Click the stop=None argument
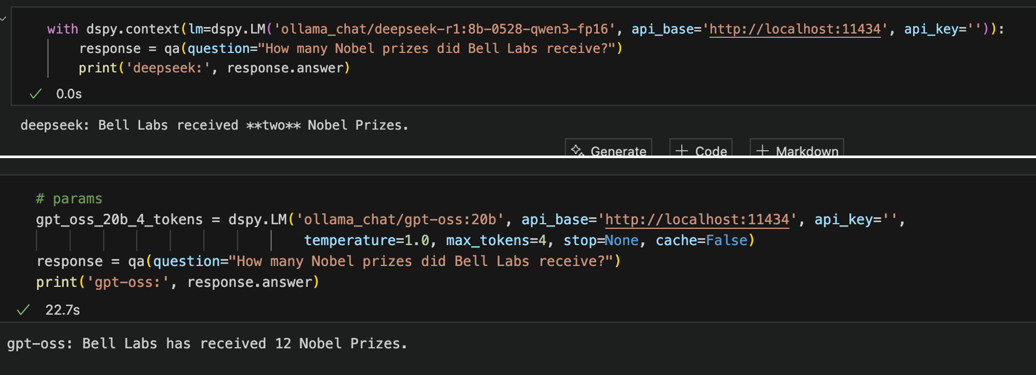The image size is (1036, 375). pyautogui.click(x=601, y=240)
